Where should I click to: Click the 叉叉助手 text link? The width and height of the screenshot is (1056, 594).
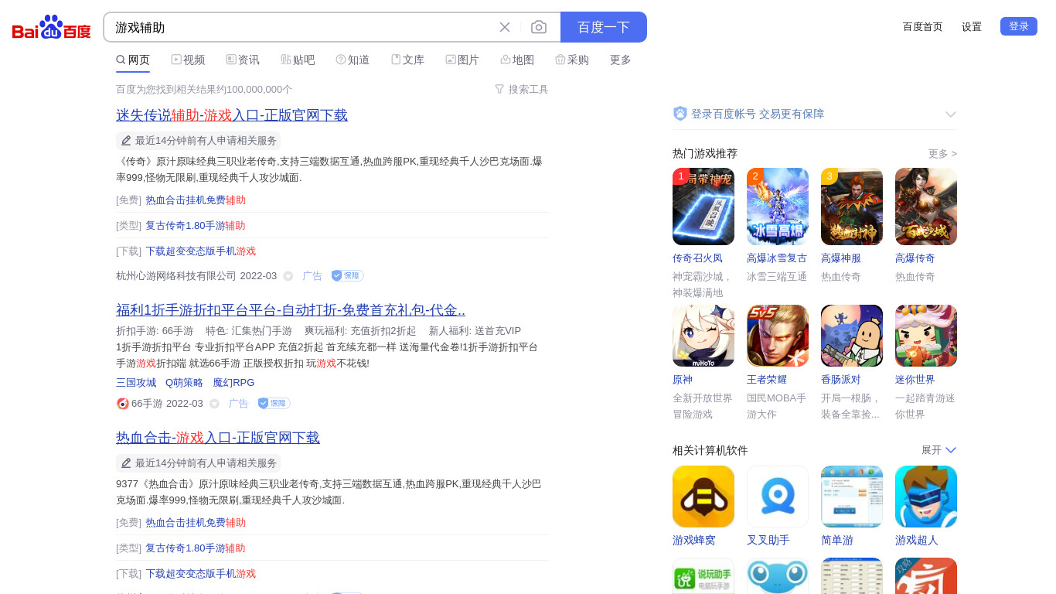tap(768, 540)
